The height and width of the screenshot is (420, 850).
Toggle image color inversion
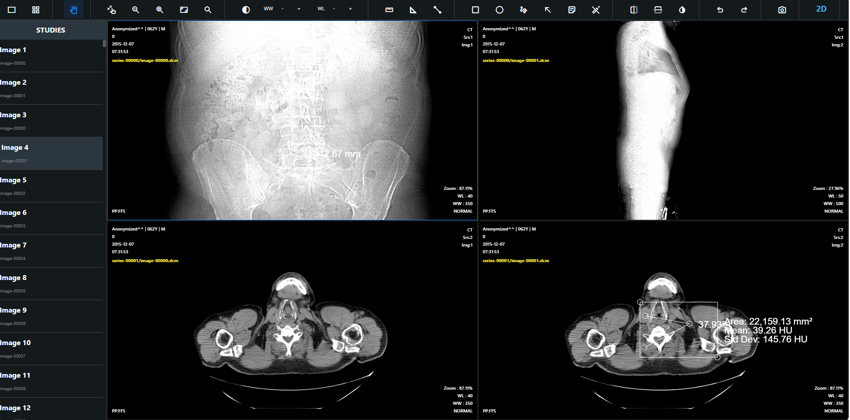[682, 9]
